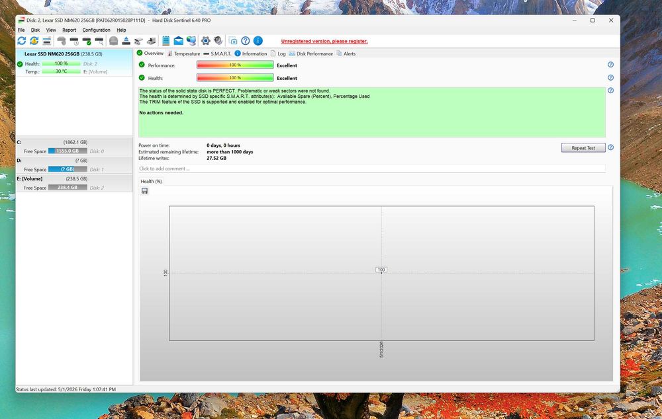Click the 5/1/2026 date label under the graph
The width and height of the screenshot is (662, 419).
(382, 350)
